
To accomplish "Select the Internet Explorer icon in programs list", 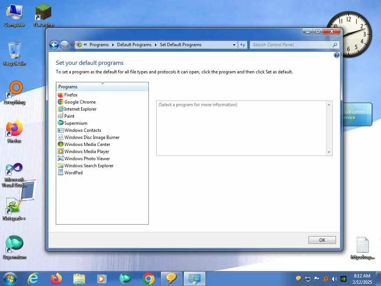I will pyautogui.click(x=61, y=109).
